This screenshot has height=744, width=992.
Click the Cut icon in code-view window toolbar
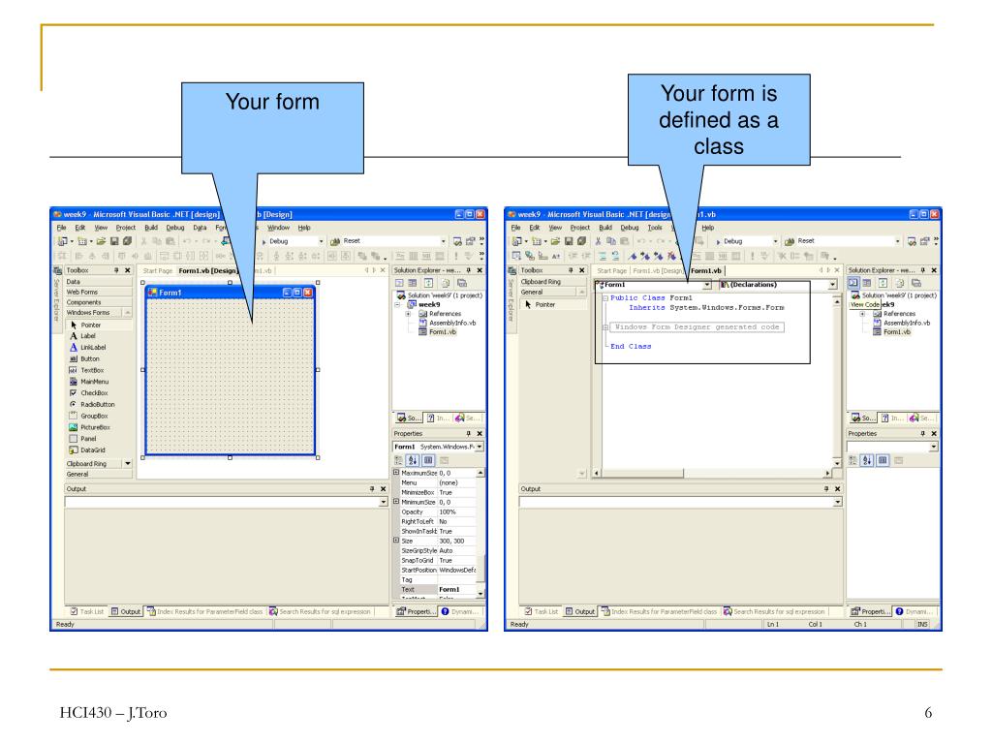(x=598, y=241)
